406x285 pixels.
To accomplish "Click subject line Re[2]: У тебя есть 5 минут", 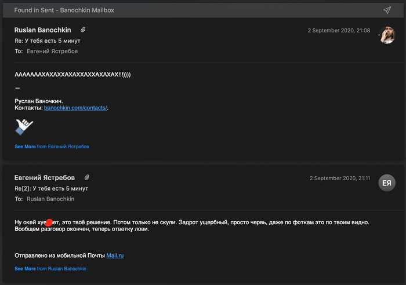I will (x=51, y=188).
